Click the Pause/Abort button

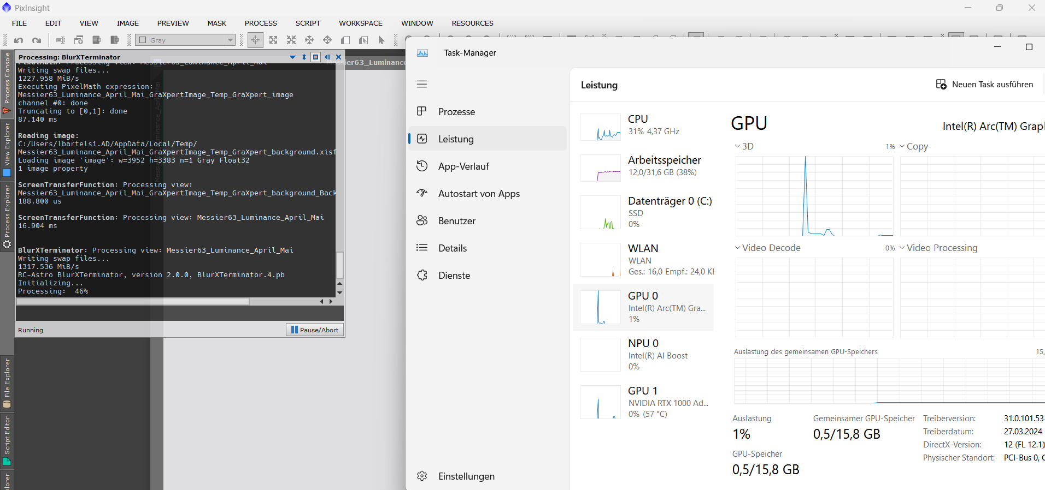[315, 330]
